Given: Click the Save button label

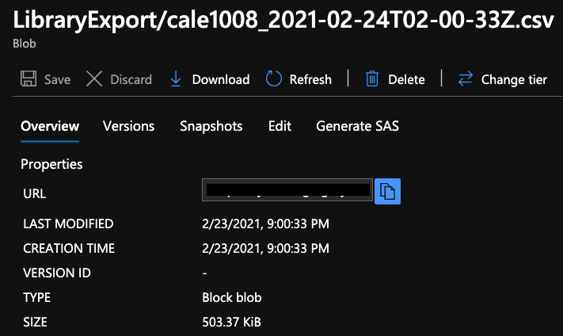Looking at the screenshot, I should [58, 79].
